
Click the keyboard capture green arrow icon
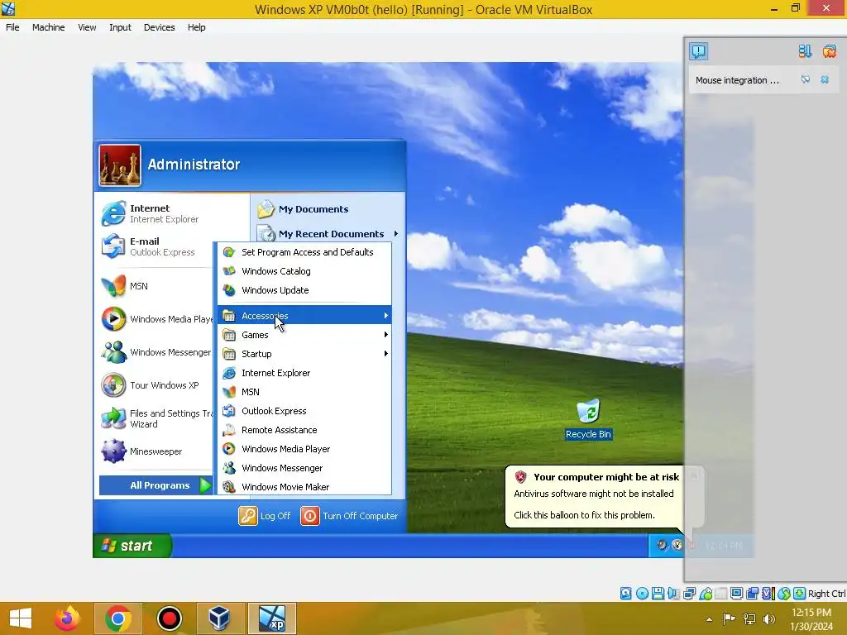[800, 594]
